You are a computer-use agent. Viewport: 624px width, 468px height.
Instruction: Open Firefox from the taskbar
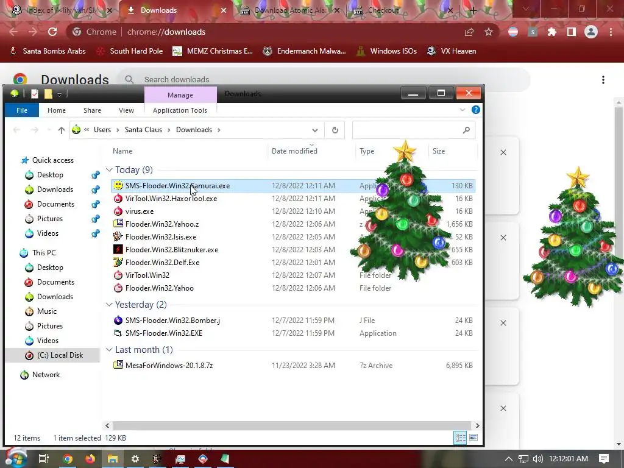[x=90, y=459]
